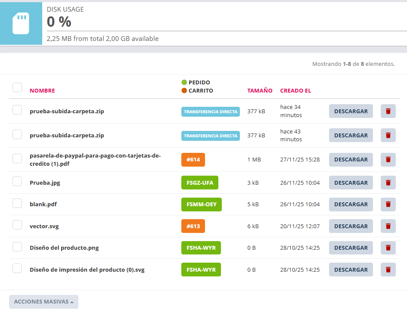Viewport: 407px width, 310px height.
Task: Select the vector.svg row checkbox
Action: point(17,225)
